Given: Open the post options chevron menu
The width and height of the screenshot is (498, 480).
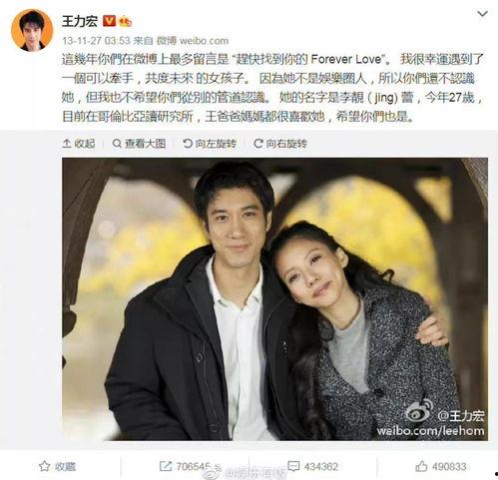Looking at the screenshot, I should tap(482, 14).
